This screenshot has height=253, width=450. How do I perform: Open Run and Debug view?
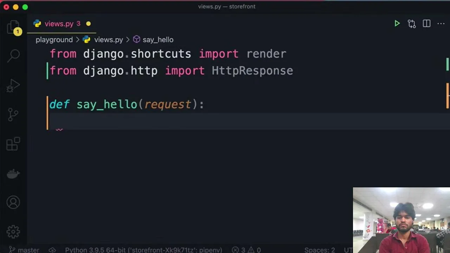tap(13, 85)
